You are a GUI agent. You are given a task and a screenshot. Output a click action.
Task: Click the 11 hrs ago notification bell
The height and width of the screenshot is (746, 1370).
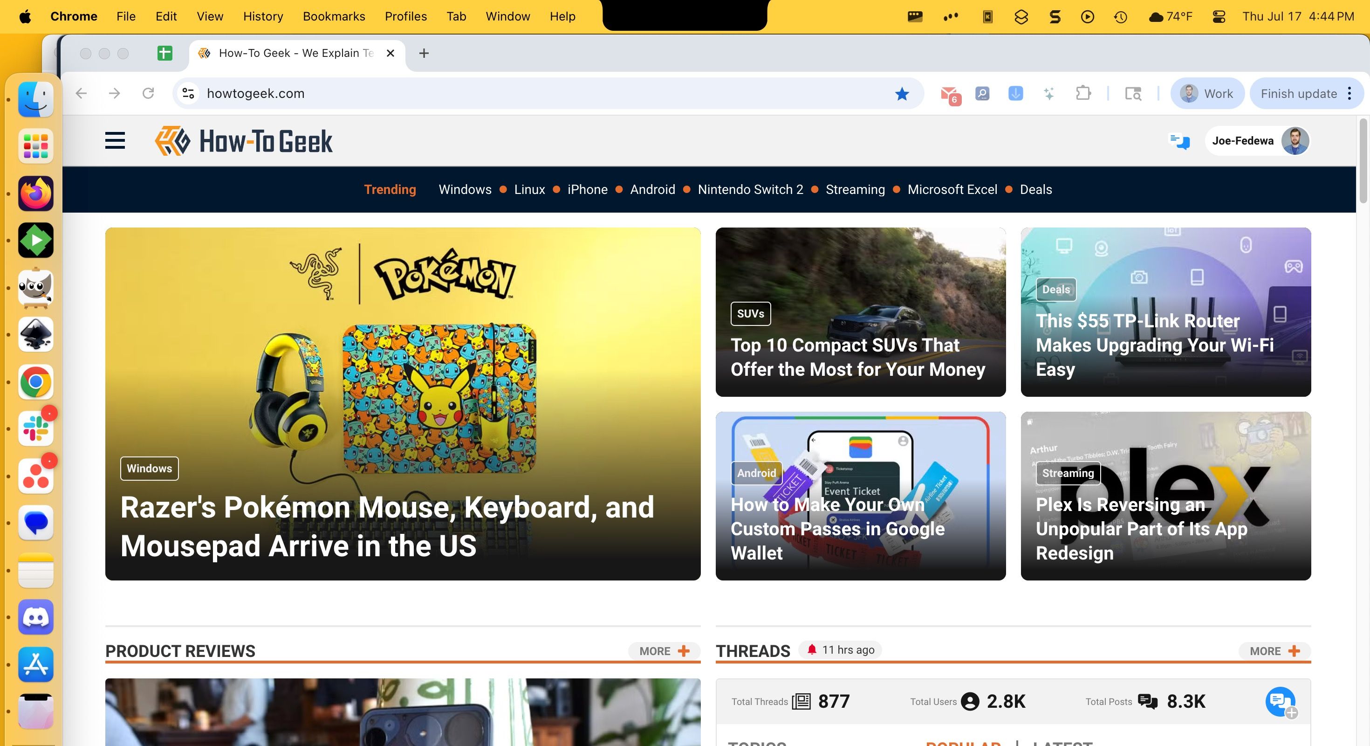pyautogui.click(x=812, y=649)
